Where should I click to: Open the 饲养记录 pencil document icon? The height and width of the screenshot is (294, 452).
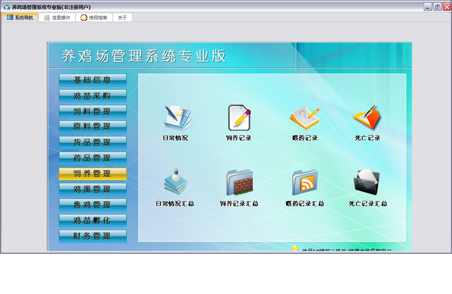click(x=239, y=118)
